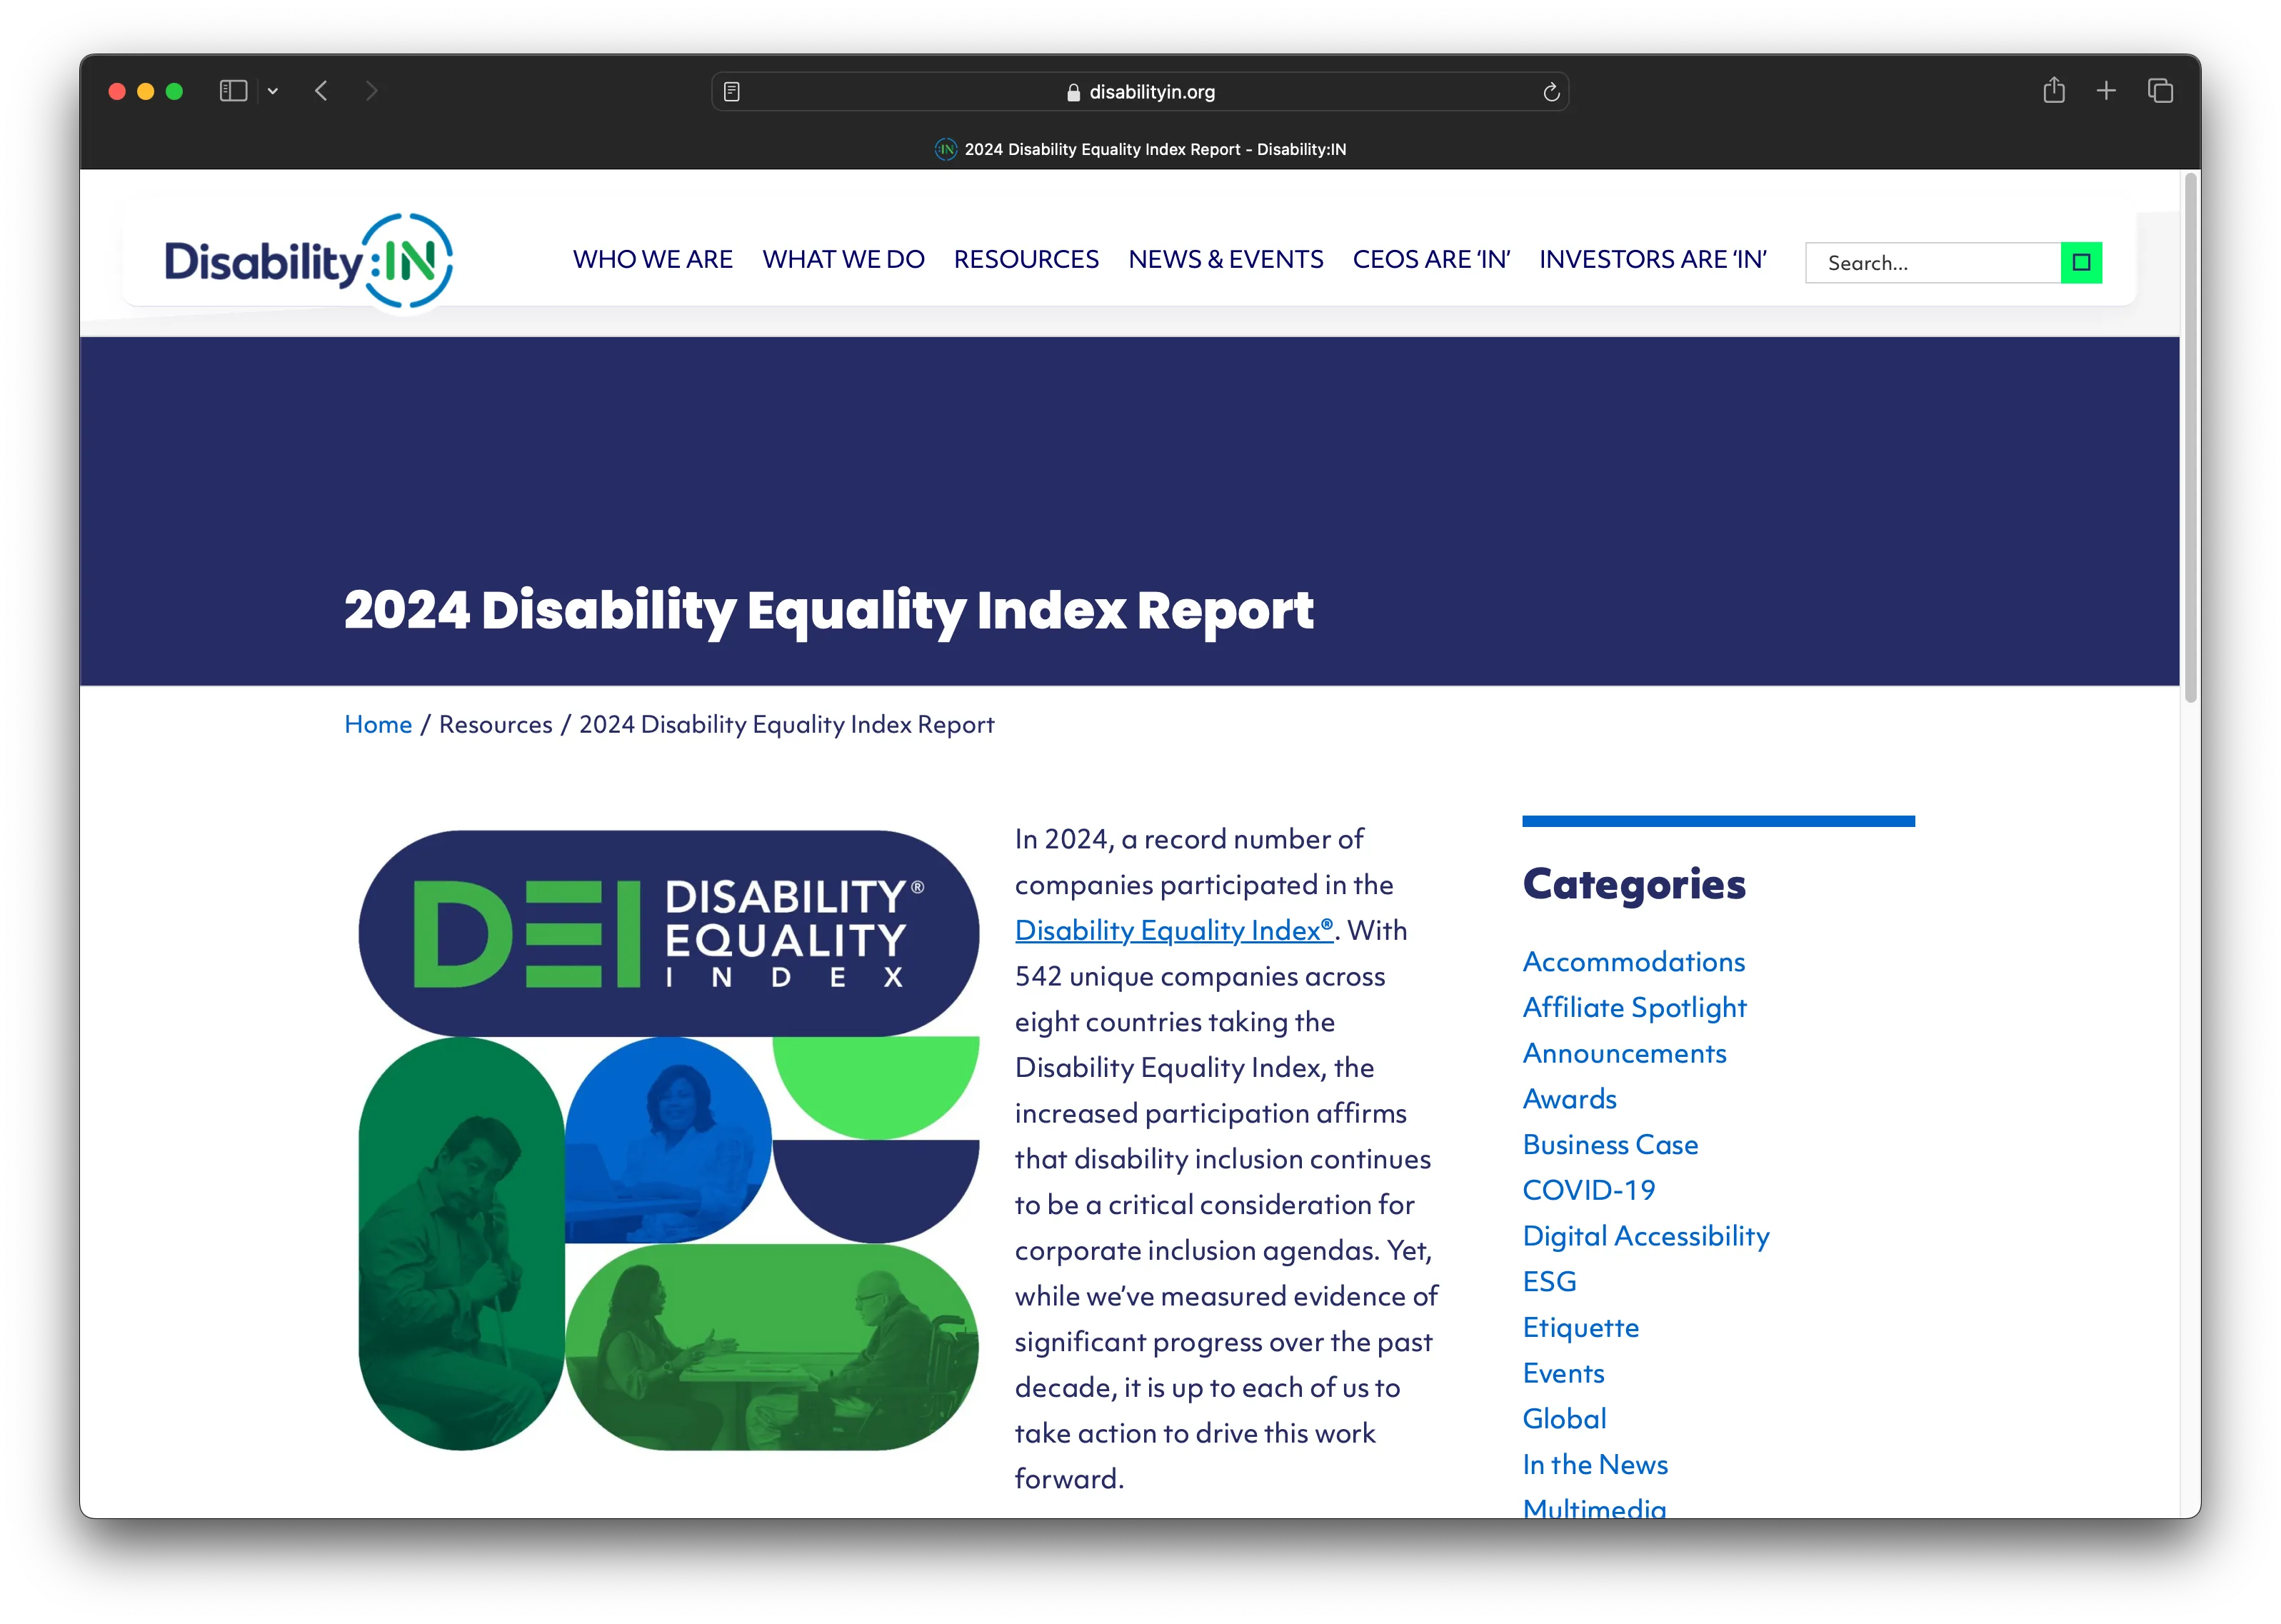
Task: Open the NEWS & EVENTS menu
Action: pos(1225,260)
